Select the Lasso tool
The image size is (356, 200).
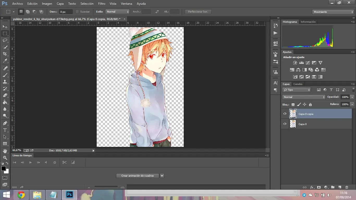(5, 40)
